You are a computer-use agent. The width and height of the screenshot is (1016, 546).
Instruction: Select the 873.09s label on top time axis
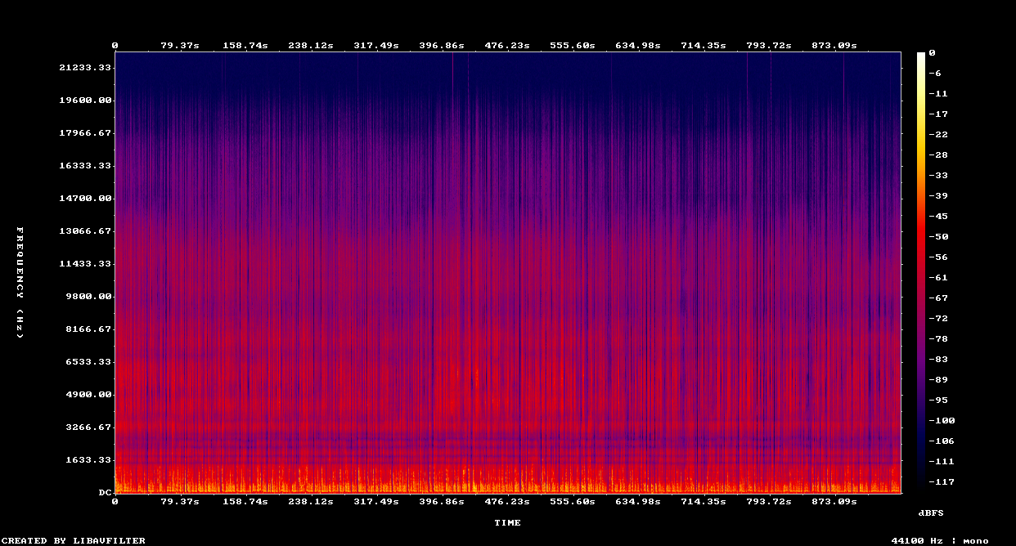tap(834, 46)
